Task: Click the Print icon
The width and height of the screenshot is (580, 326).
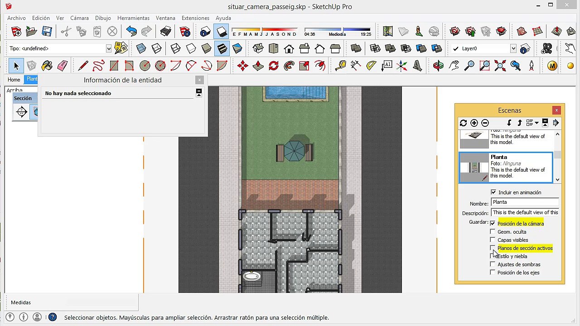Action: [165, 31]
